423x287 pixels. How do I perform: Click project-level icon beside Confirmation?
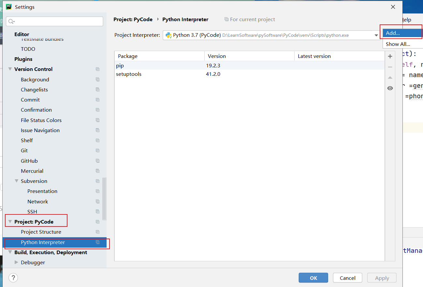click(x=97, y=110)
